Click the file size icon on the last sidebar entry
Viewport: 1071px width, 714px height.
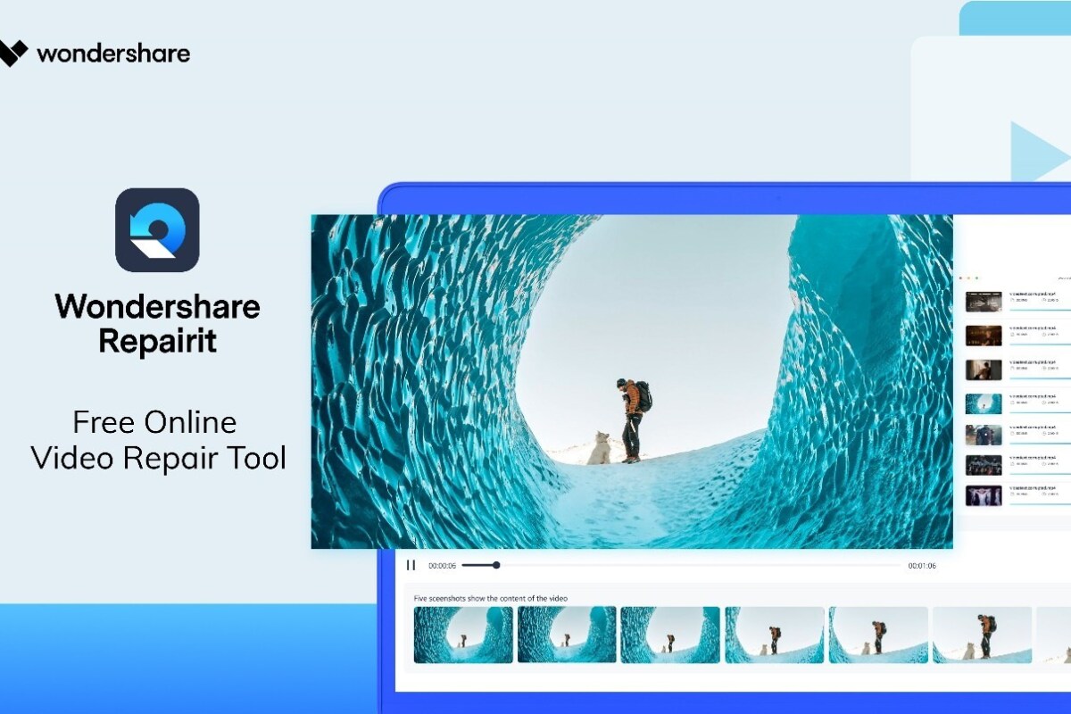(1012, 494)
